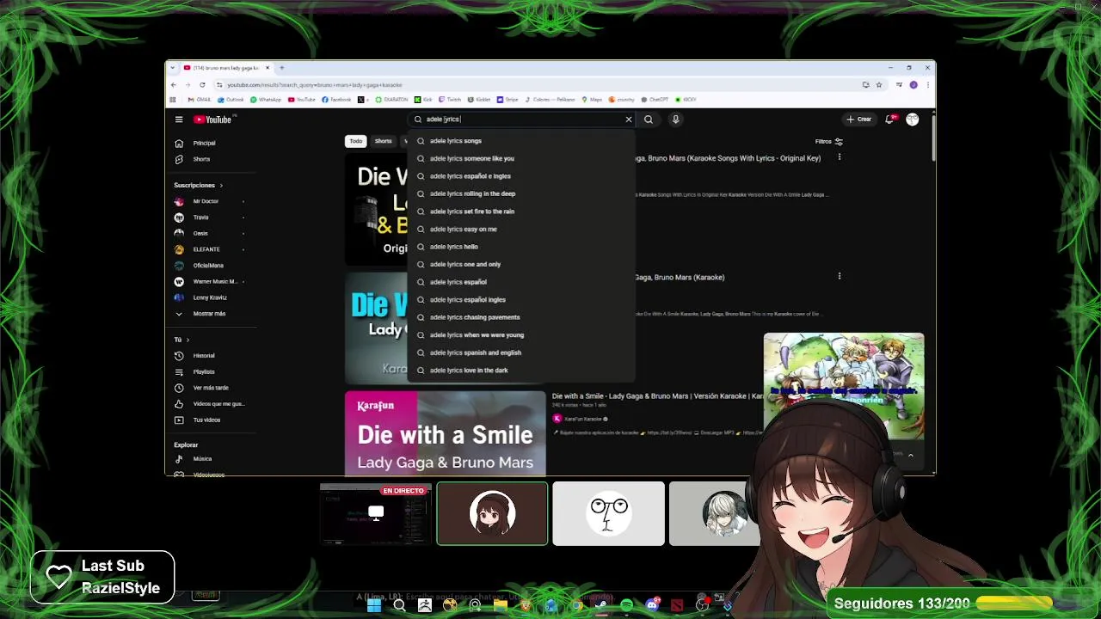Choose suggestion adele lyrics chasing pavements
Image resolution: width=1101 pixels, height=619 pixels.
(522, 317)
